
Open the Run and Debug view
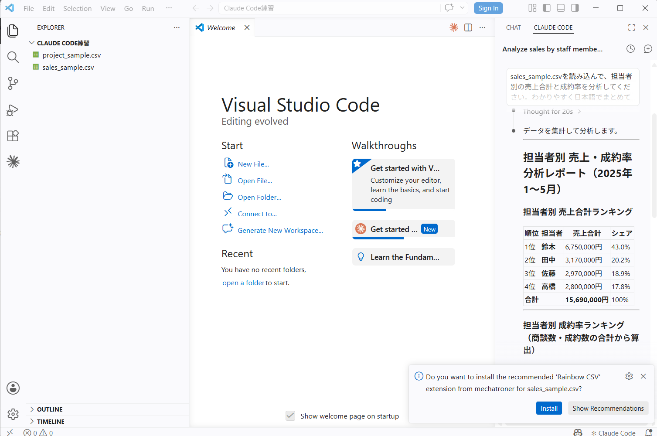(13, 110)
